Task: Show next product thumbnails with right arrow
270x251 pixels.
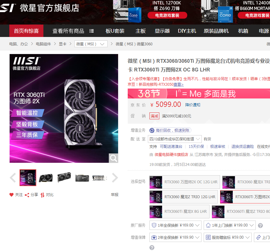Action: click(115, 178)
